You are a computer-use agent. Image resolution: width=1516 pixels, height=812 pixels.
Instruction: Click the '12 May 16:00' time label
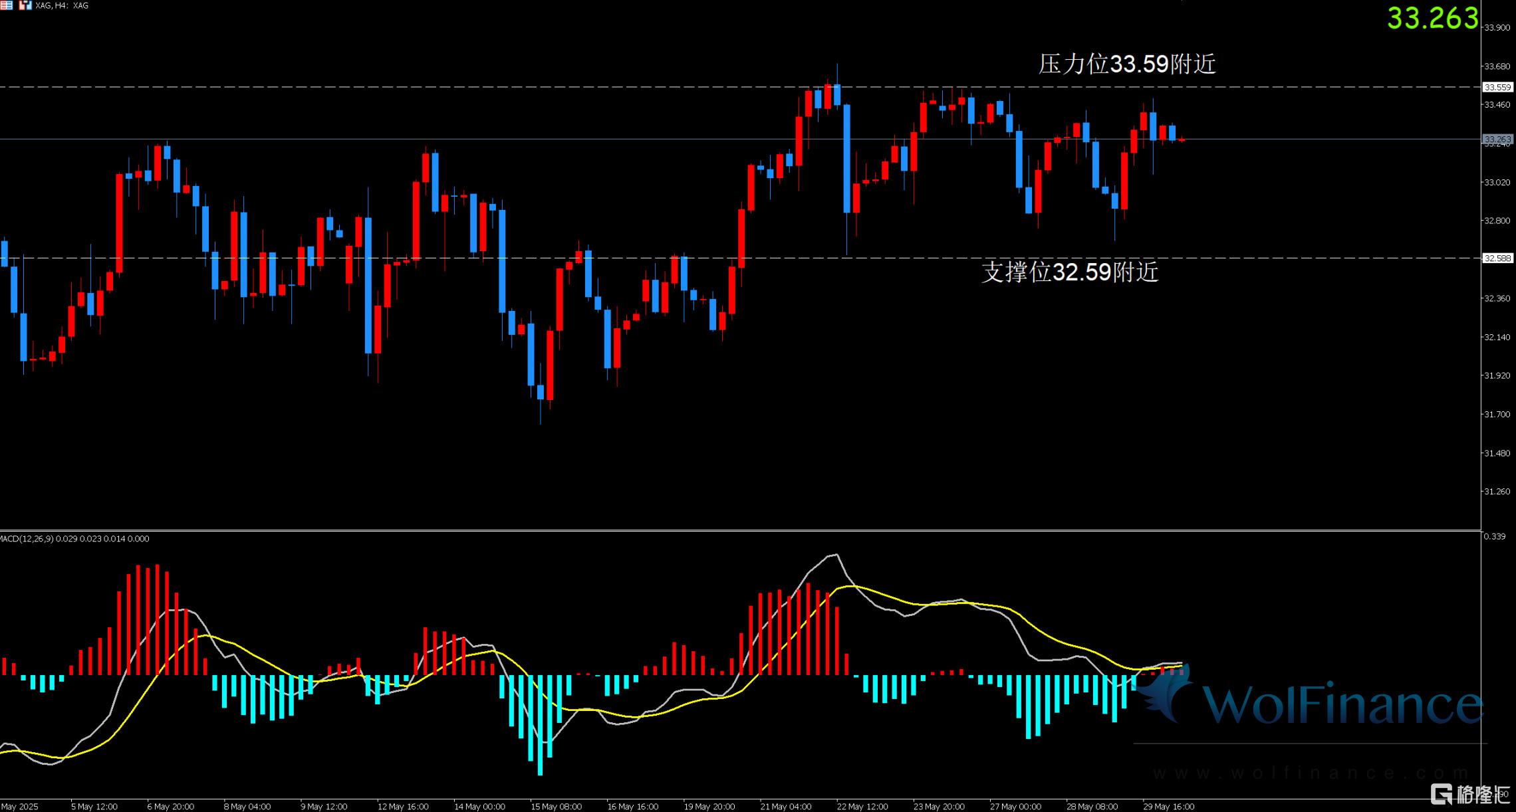tap(403, 807)
